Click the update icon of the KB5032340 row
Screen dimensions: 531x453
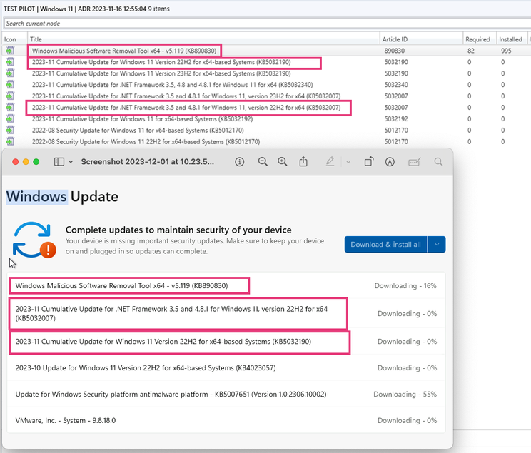[10, 85]
